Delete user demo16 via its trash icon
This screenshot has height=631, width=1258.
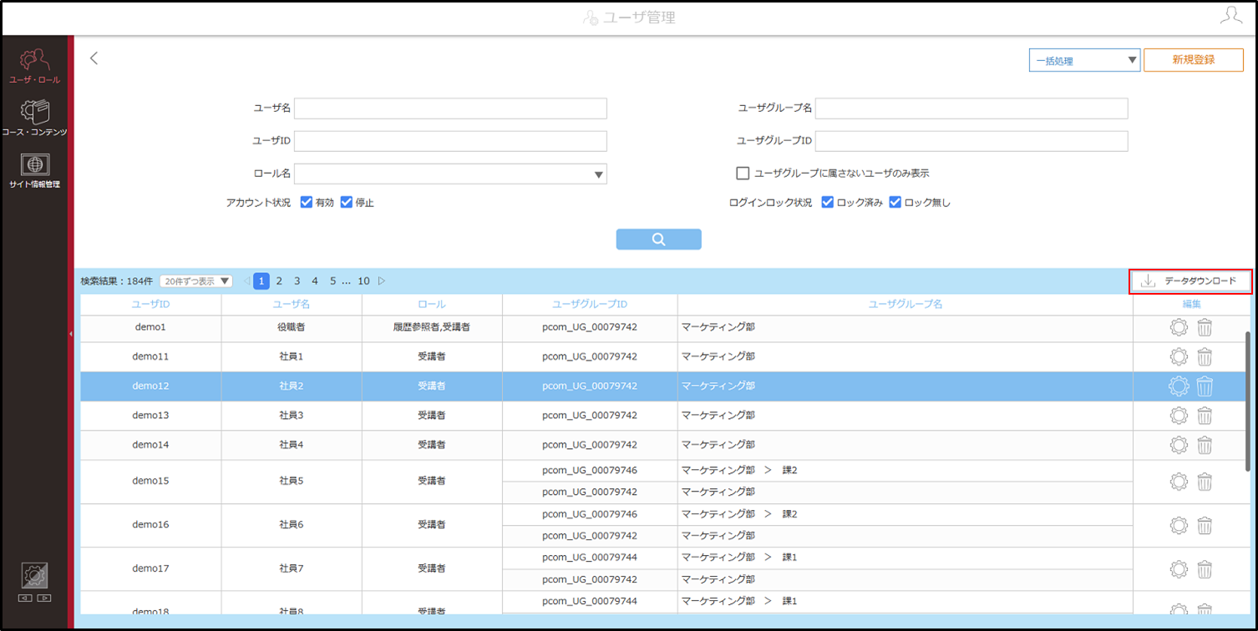[1205, 525]
